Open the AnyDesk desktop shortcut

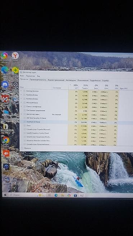pyautogui.click(x=6, y=153)
